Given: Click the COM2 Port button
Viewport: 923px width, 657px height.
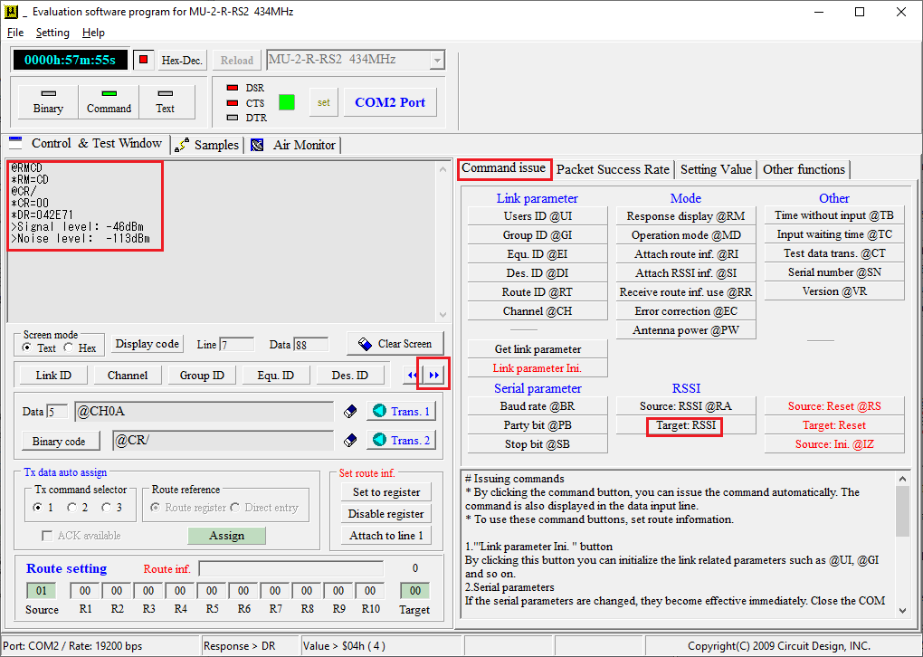Looking at the screenshot, I should 390,102.
